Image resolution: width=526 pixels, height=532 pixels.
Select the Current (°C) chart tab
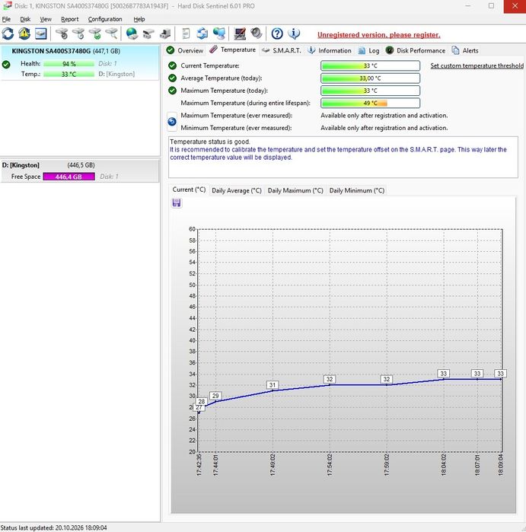point(189,190)
